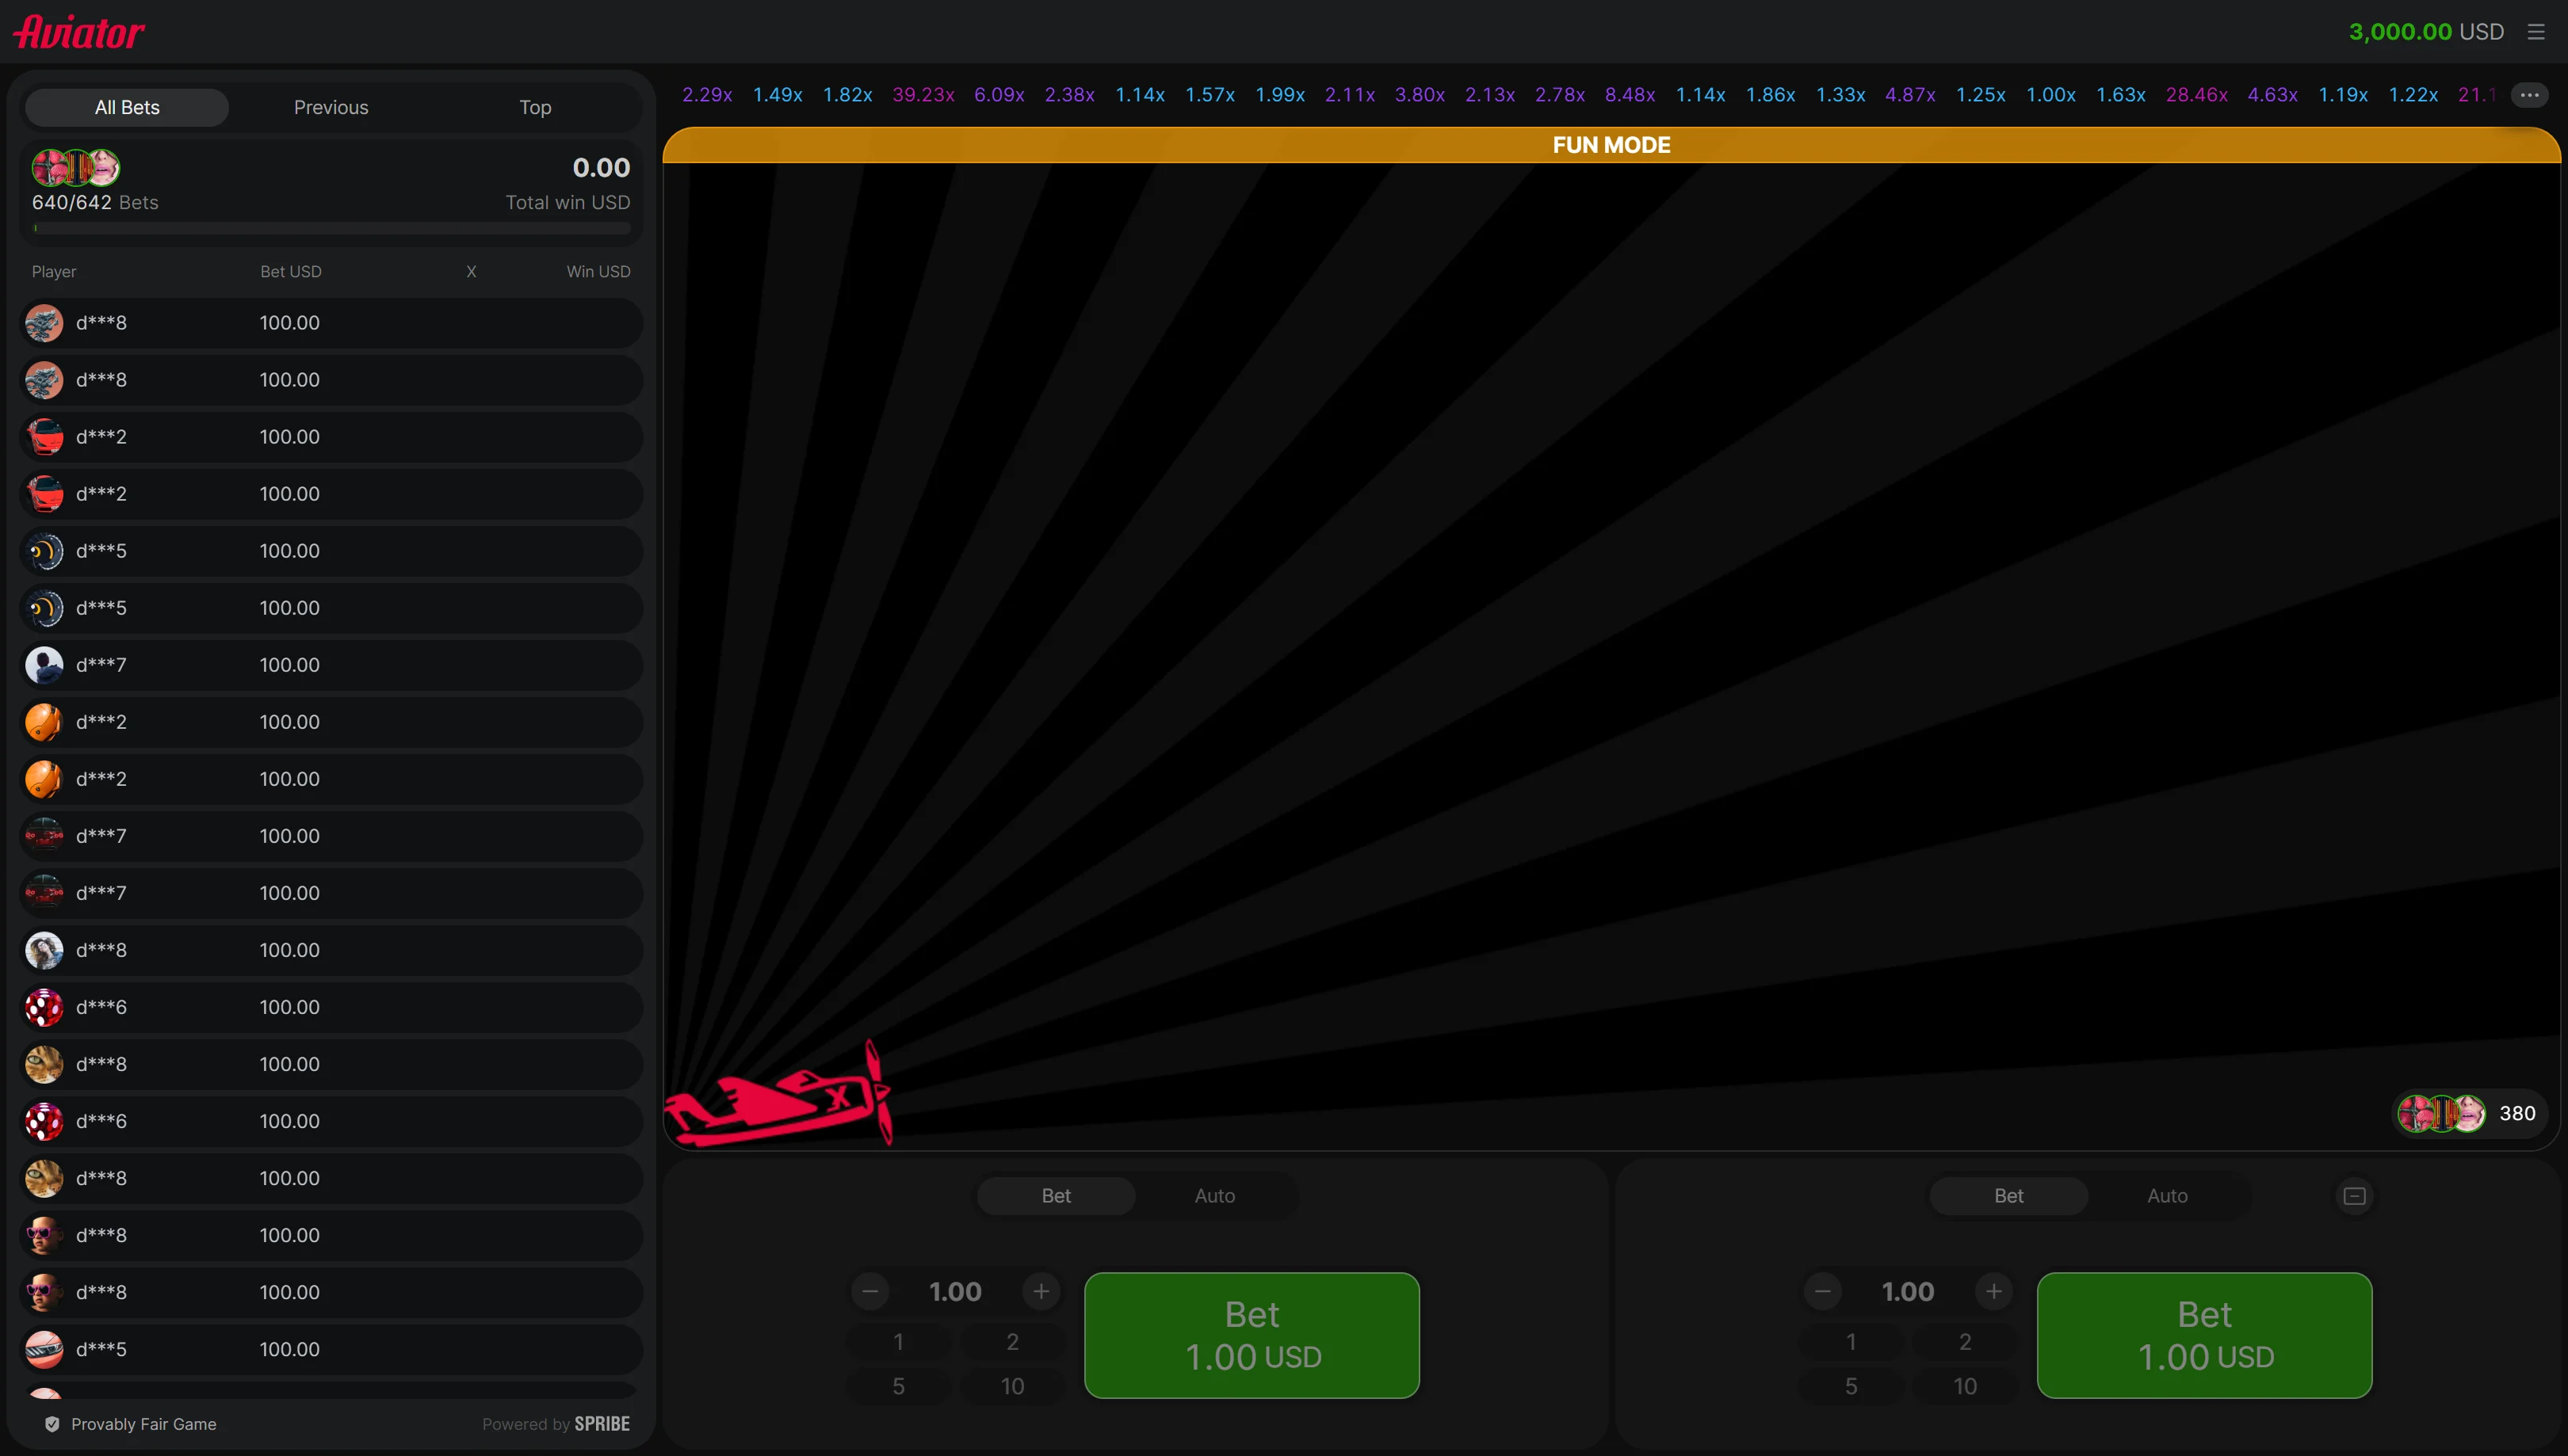Screen dimensions: 2568x1456
Task: Switch left bet panel to Auto mode
Action: 1214,1196
